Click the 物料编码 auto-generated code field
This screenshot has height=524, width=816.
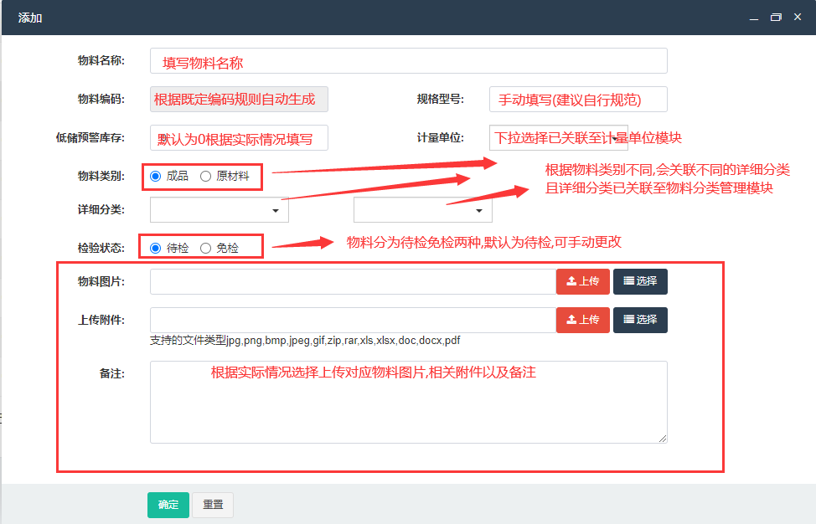(239, 100)
